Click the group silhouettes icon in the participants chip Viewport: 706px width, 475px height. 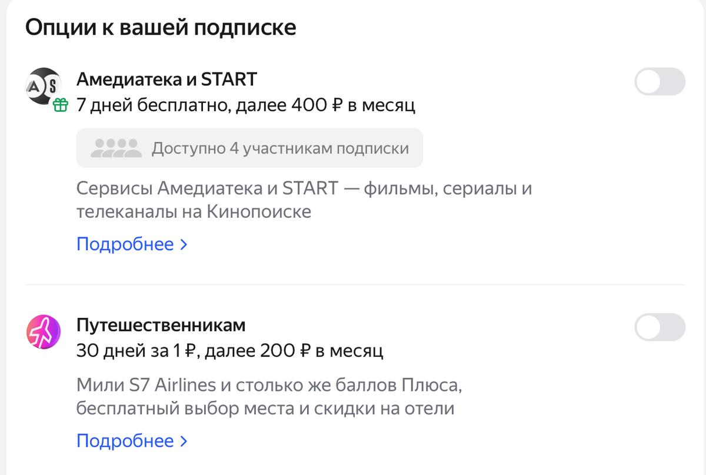point(116,147)
